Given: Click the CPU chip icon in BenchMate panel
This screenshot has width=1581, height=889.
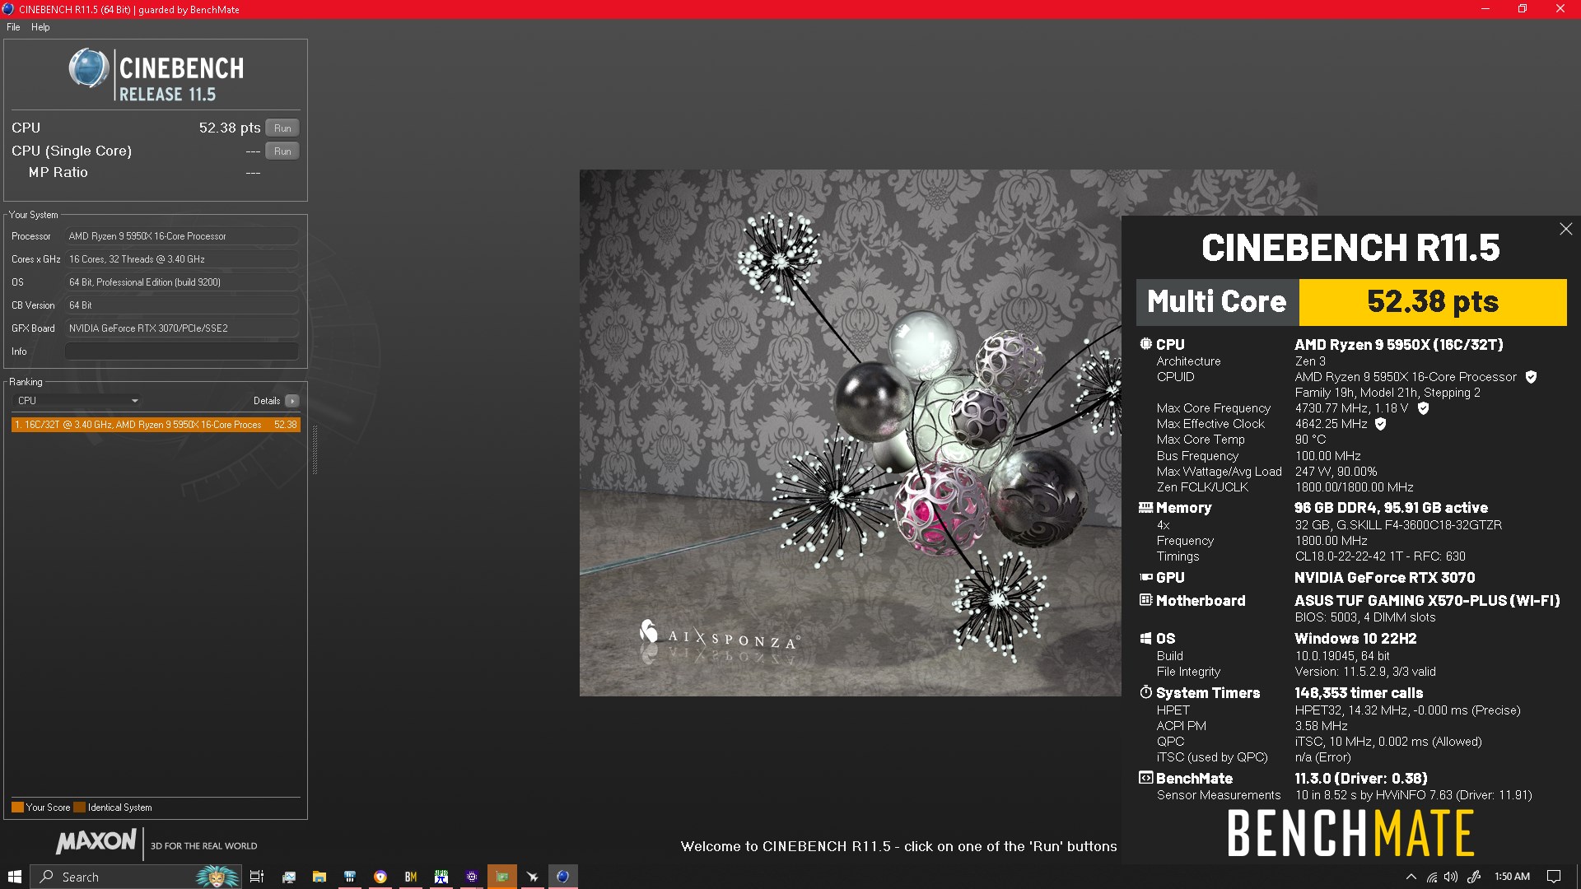Looking at the screenshot, I should [x=1145, y=344].
